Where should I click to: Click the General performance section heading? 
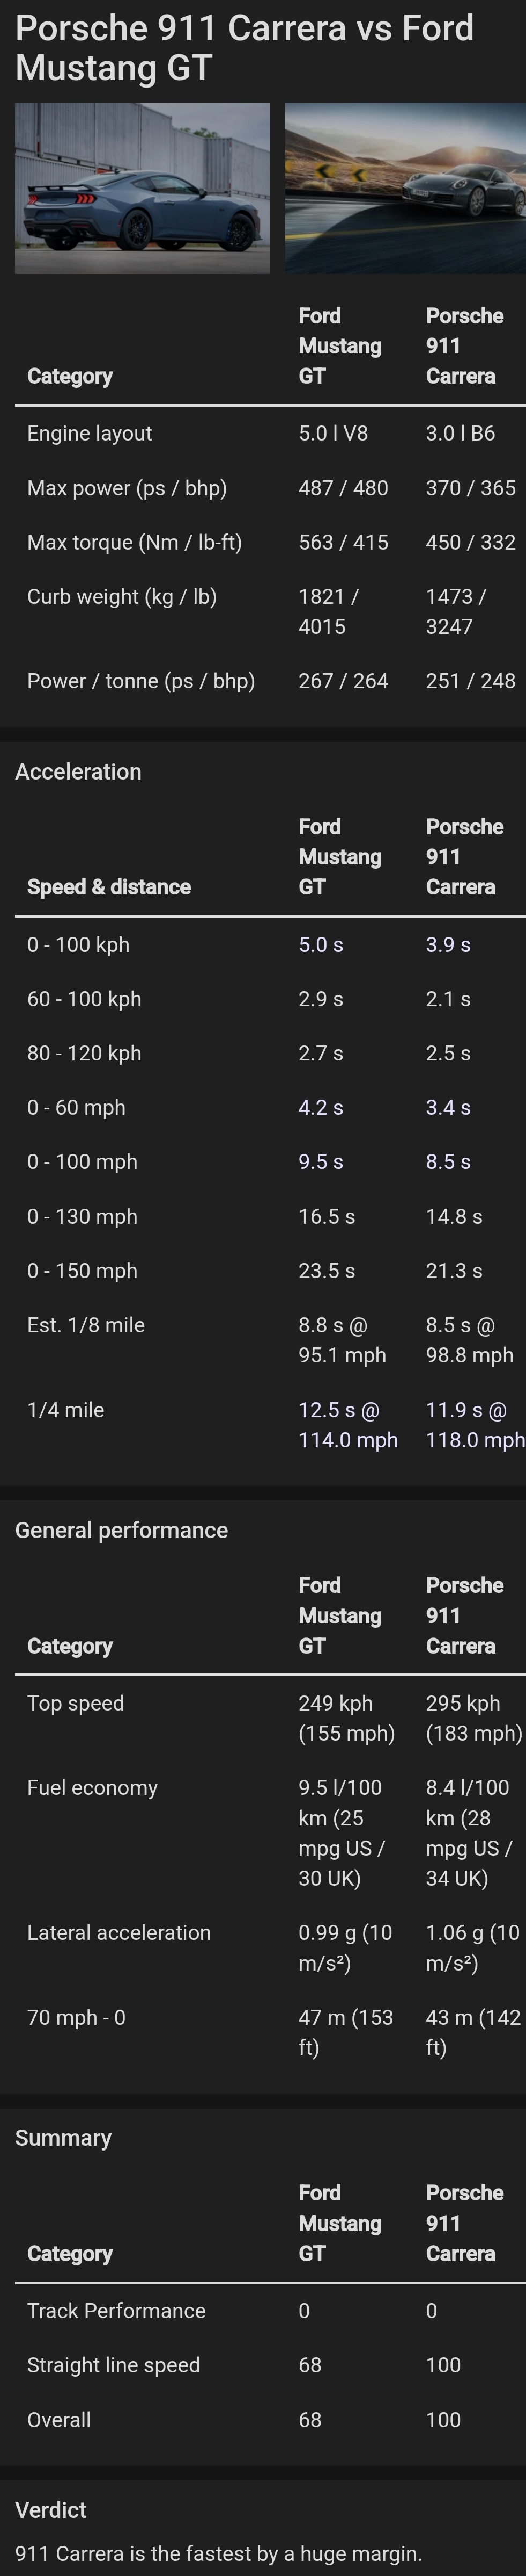(121, 1531)
